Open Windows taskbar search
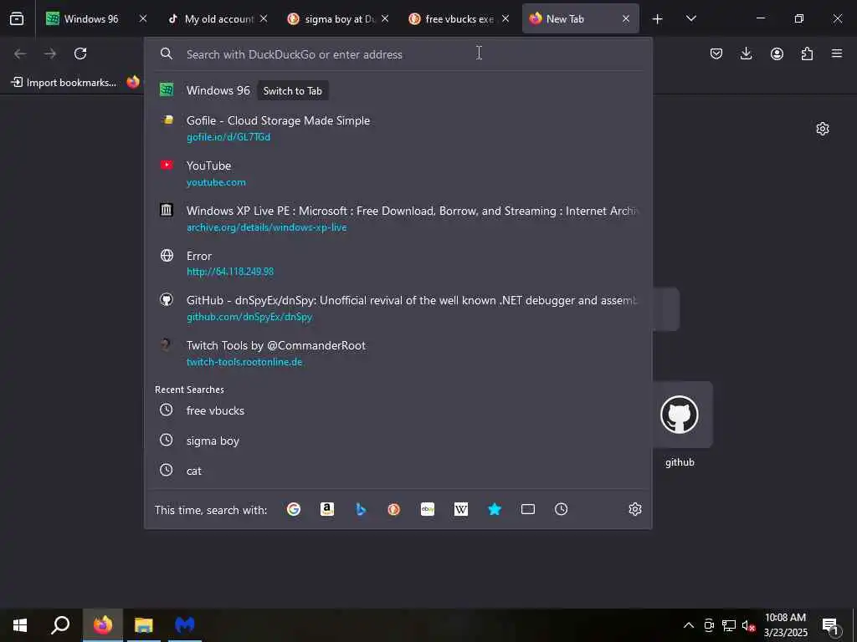 [x=60, y=625]
